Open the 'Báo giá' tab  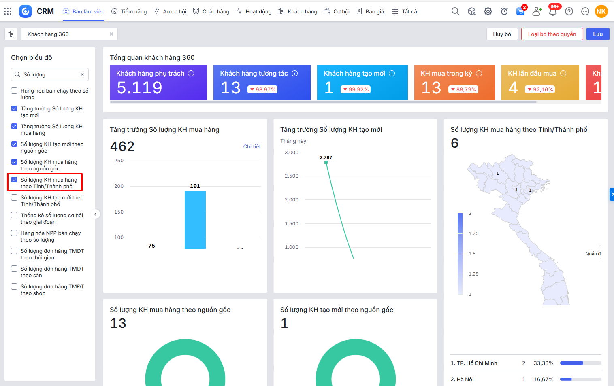pos(370,11)
